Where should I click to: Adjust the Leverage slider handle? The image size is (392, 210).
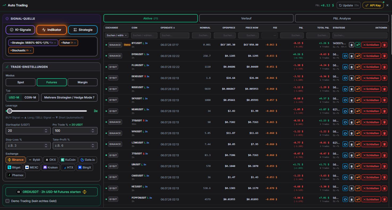10,111
